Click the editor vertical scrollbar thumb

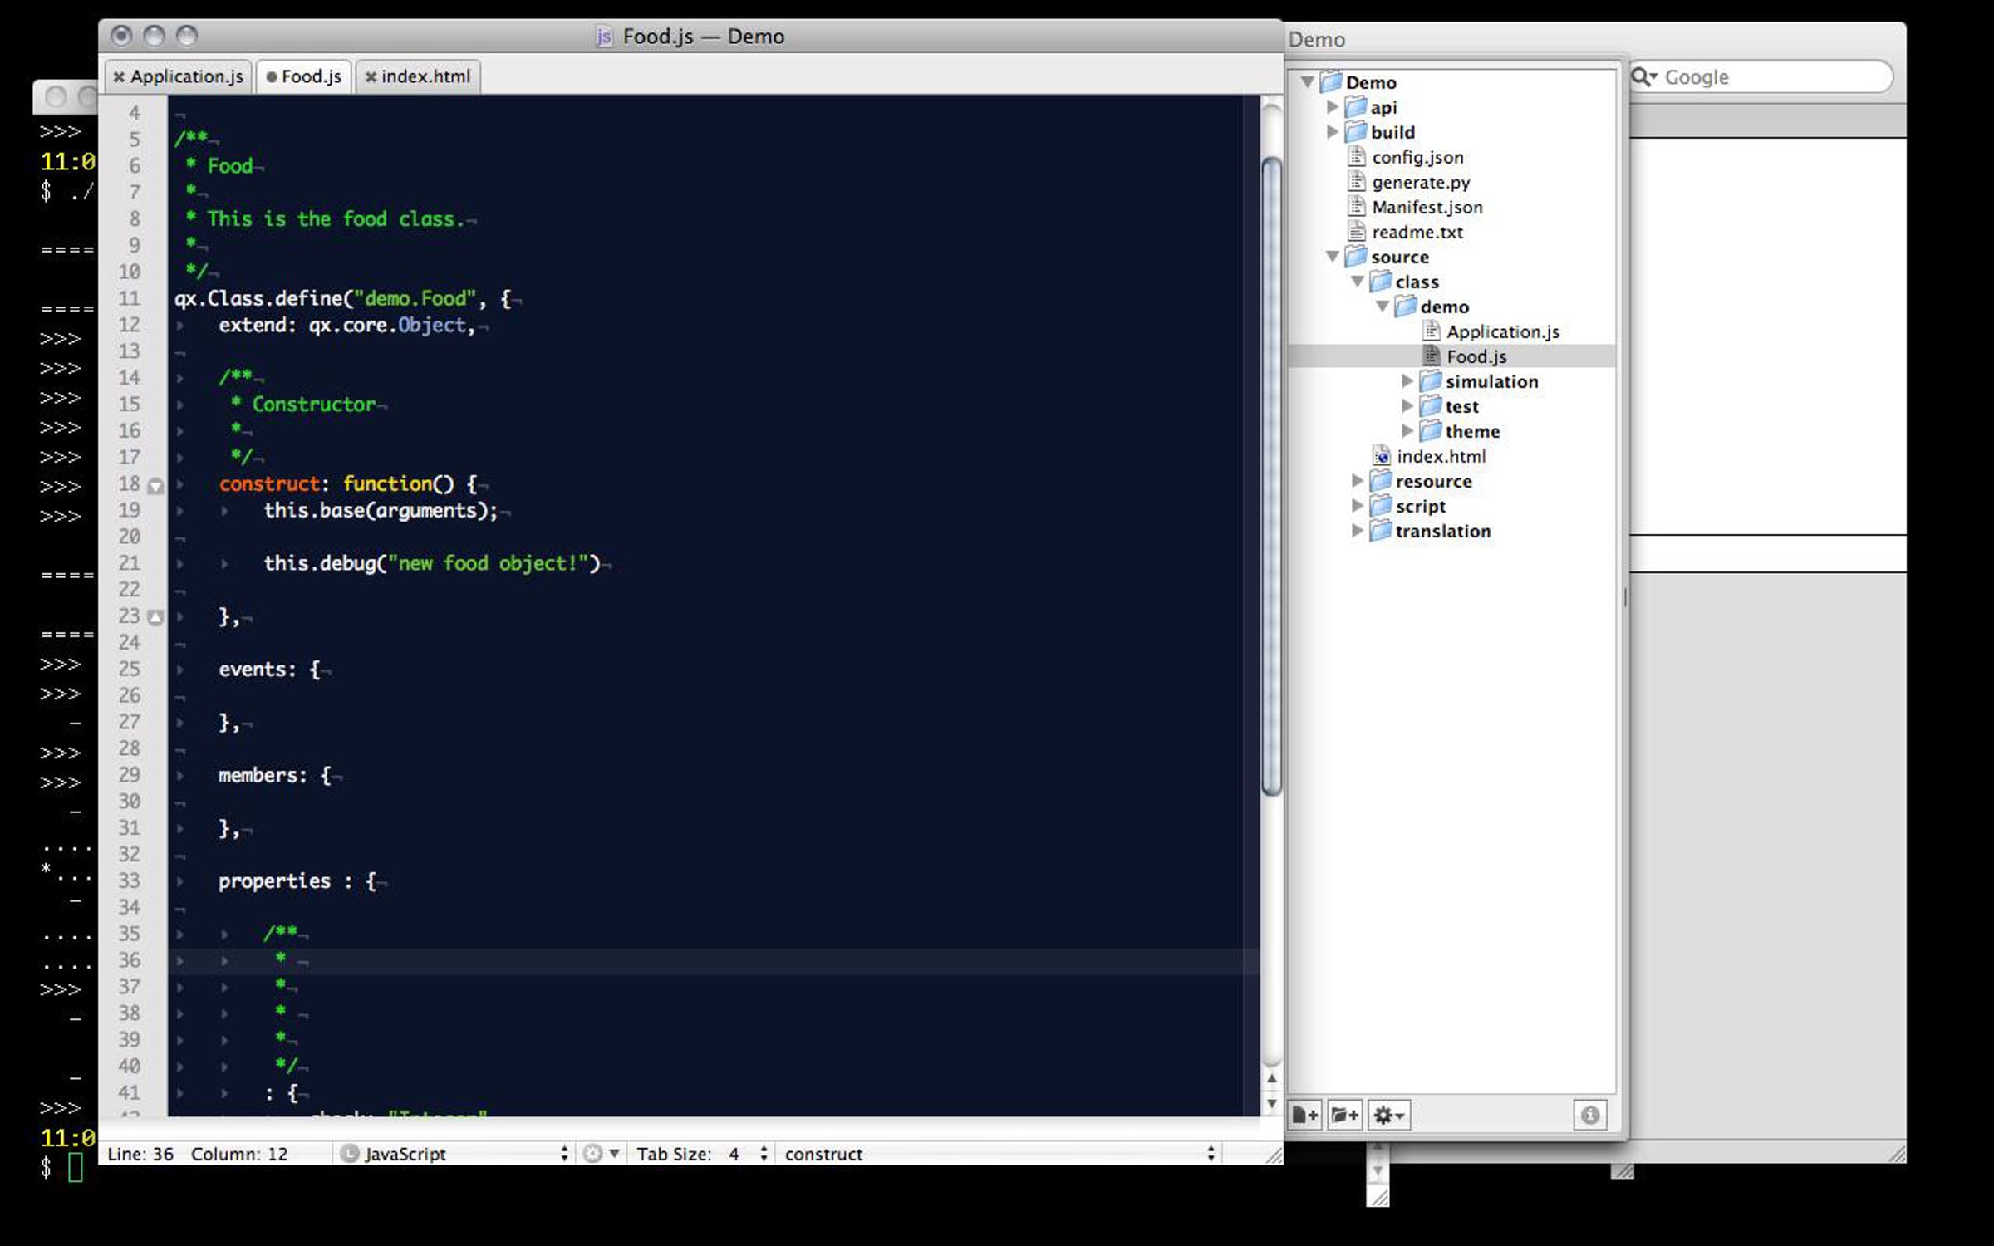[1271, 473]
